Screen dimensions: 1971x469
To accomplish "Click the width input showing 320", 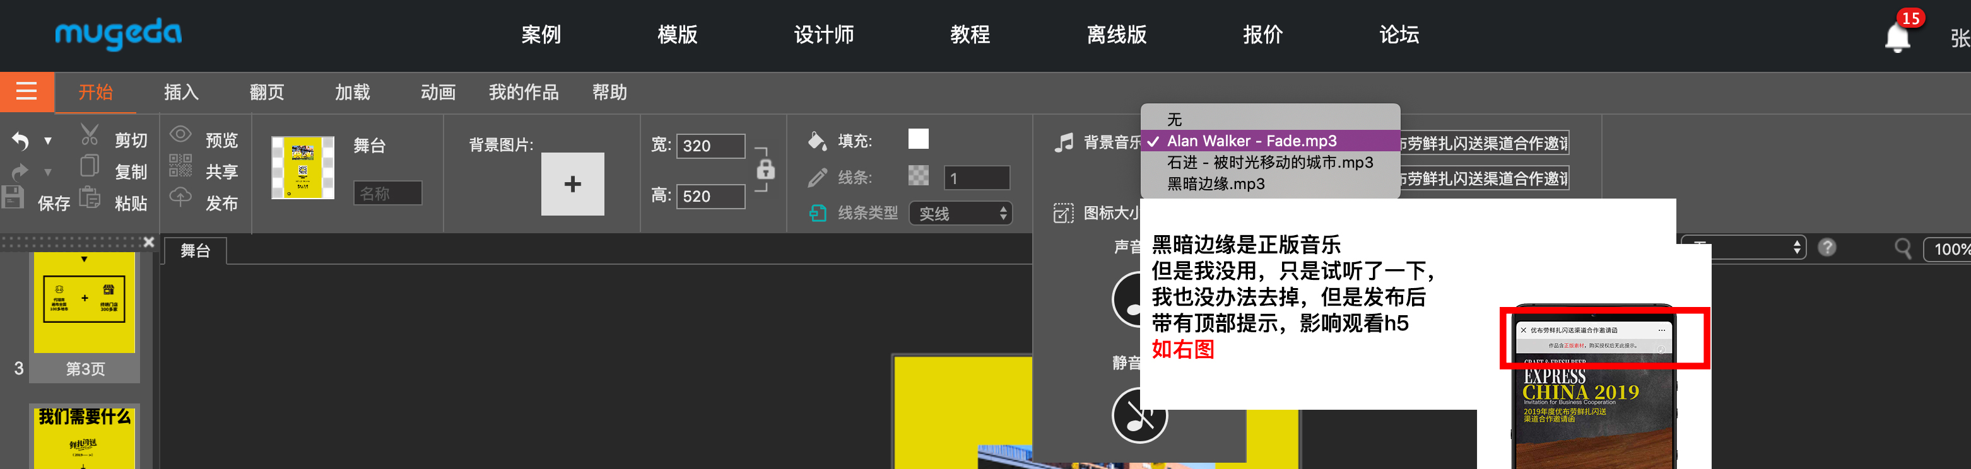I will (711, 146).
